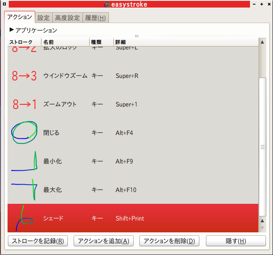Click the 8→3 stroke thumbnail
The height and width of the screenshot is (255, 273).
[x=24, y=76]
